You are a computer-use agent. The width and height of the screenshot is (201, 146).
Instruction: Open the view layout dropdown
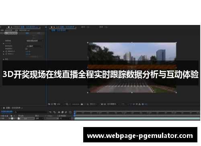[125, 104]
